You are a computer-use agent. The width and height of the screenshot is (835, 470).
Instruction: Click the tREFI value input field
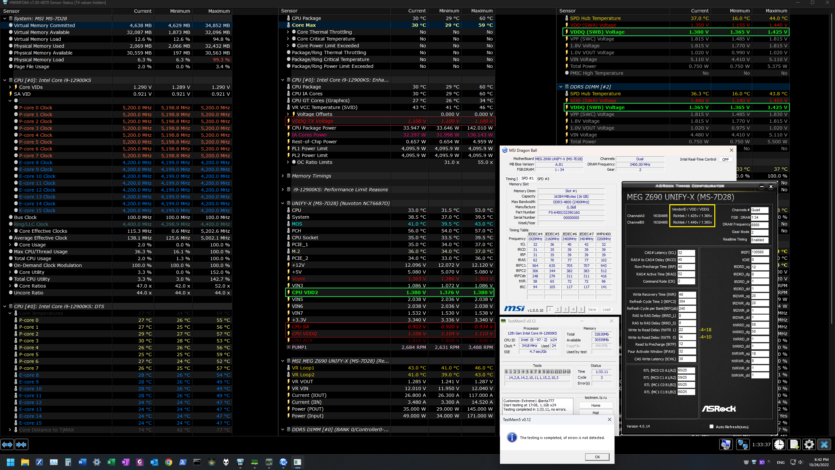760,252
